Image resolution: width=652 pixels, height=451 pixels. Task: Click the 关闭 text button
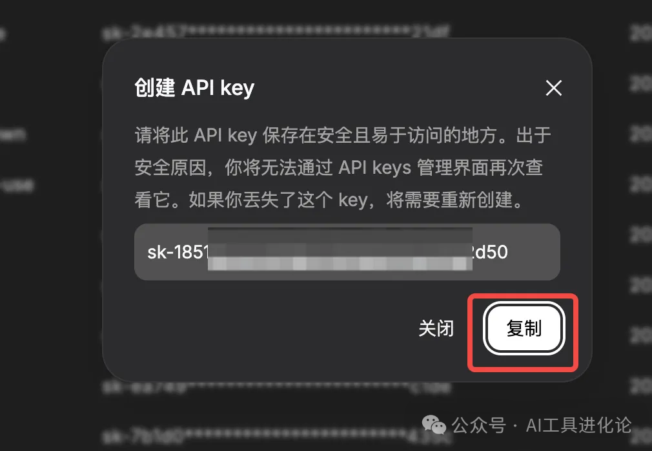click(x=436, y=328)
